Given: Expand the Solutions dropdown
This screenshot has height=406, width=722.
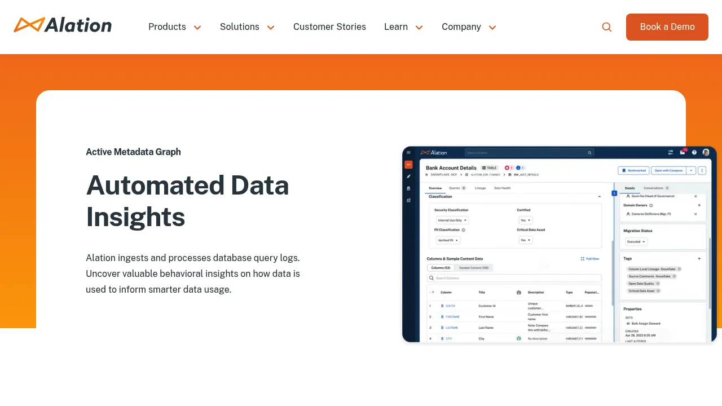Looking at the screenshot, I should tap(247, 27).
